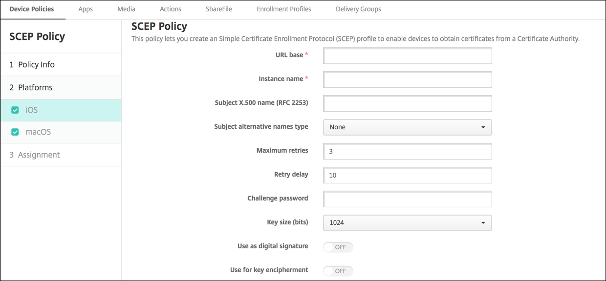This screenshot has height=281, width=606.
Task: Focus the Instance name text box
Action: 407,80
